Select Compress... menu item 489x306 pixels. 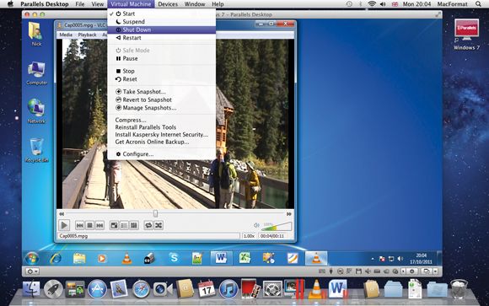[x=162, y=120]
